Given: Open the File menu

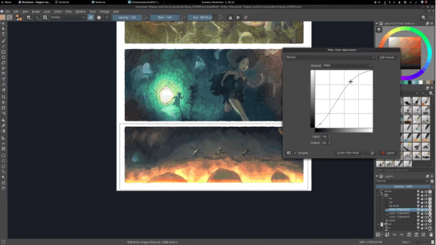Looking at the screenshot, I should [7, 11].
